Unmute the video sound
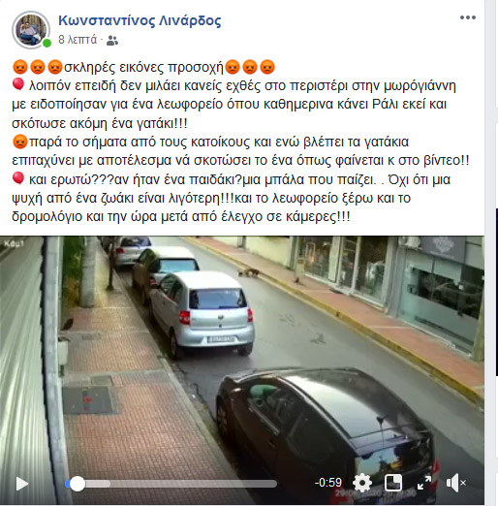The height and width of the screenshot is (506, 498). click(x=455, y=483)
